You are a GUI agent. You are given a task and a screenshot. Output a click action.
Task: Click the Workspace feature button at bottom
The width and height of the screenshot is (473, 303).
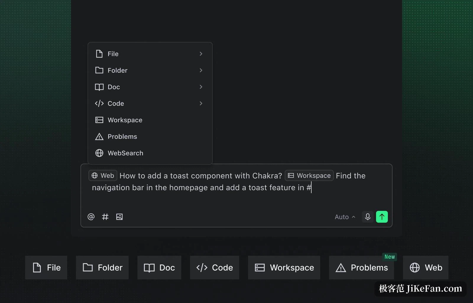coord(284,268)
